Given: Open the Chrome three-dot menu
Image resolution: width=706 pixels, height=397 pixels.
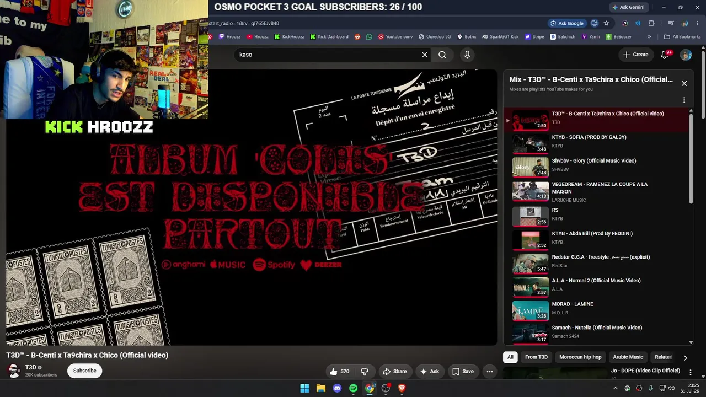Looking at the screenshot, I should click(698, 23).
